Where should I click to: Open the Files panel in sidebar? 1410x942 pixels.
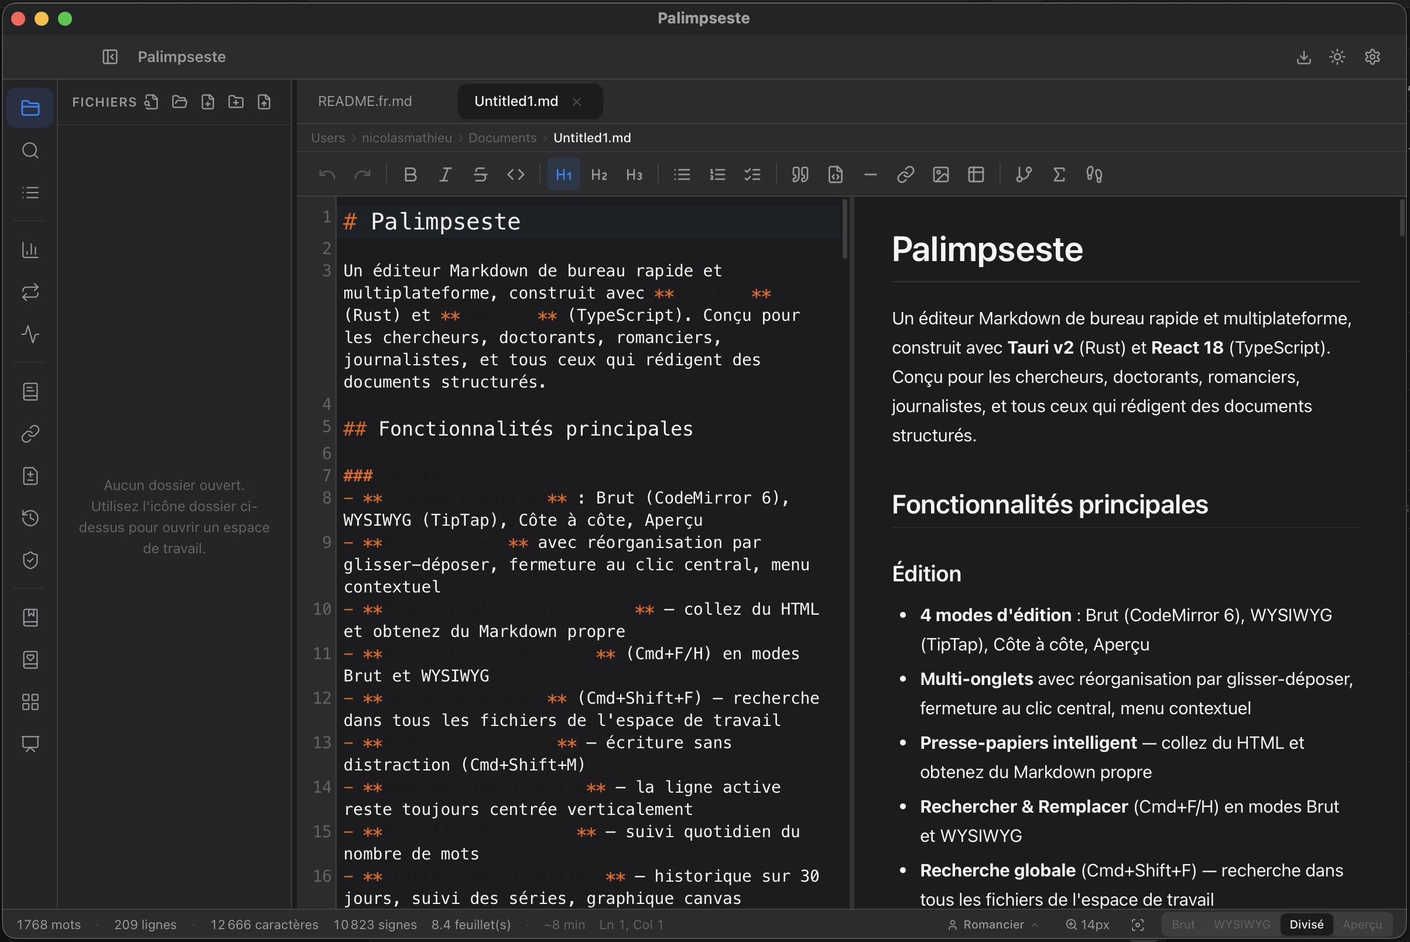[30, 108]
